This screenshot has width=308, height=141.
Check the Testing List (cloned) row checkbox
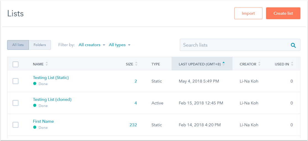[15, 103]
